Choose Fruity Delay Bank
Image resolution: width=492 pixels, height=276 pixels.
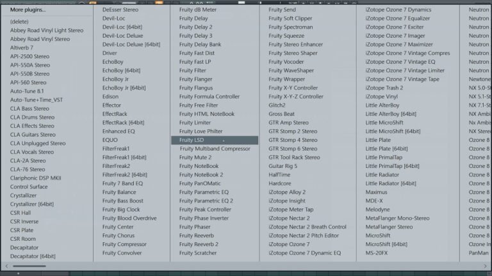coord(200,45)
